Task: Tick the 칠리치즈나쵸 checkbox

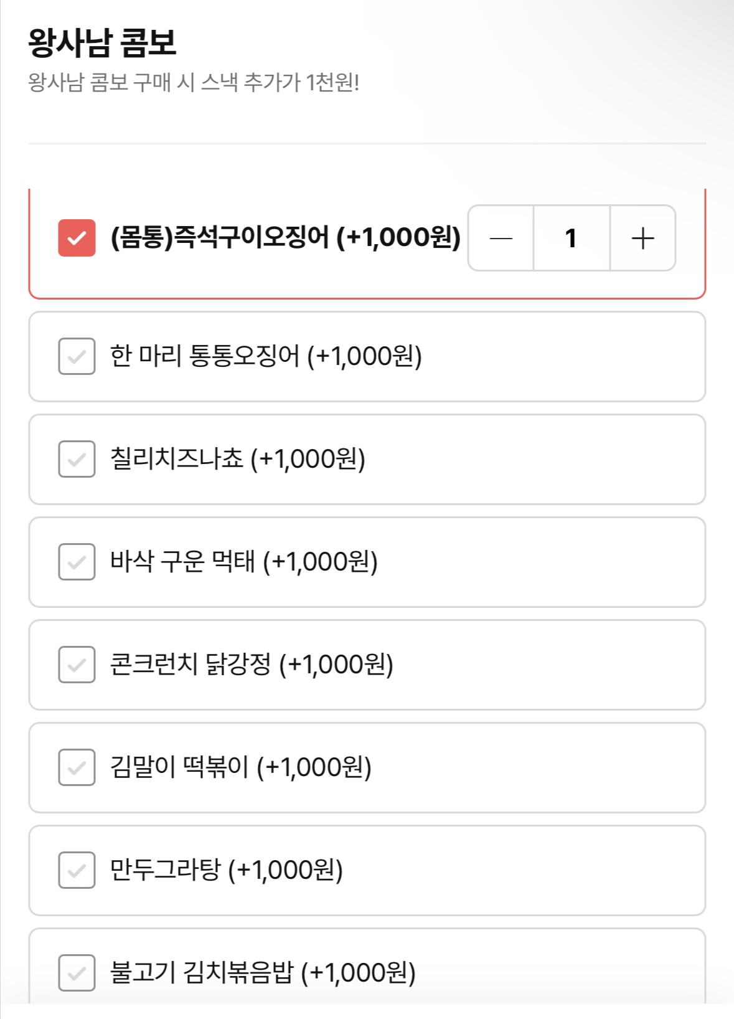Action: pyautogui.click(x=77, y=459)
